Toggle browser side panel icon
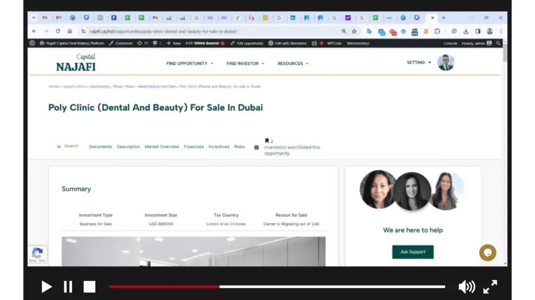Viewport: 535px width, 300px height. [x=478, y=31]
